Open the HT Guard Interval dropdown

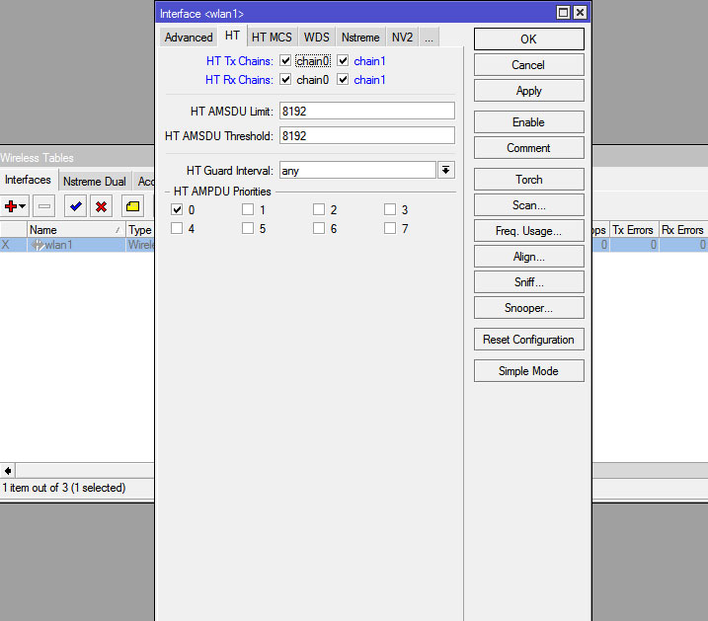446,171
